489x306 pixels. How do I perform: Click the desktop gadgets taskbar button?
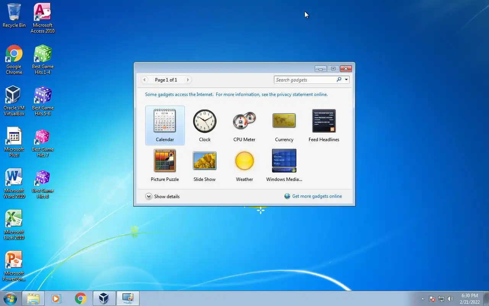(128, 298)
